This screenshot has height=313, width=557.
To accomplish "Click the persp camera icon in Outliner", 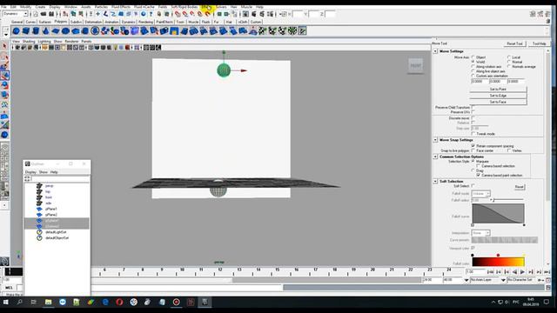I will click(39, 186).
